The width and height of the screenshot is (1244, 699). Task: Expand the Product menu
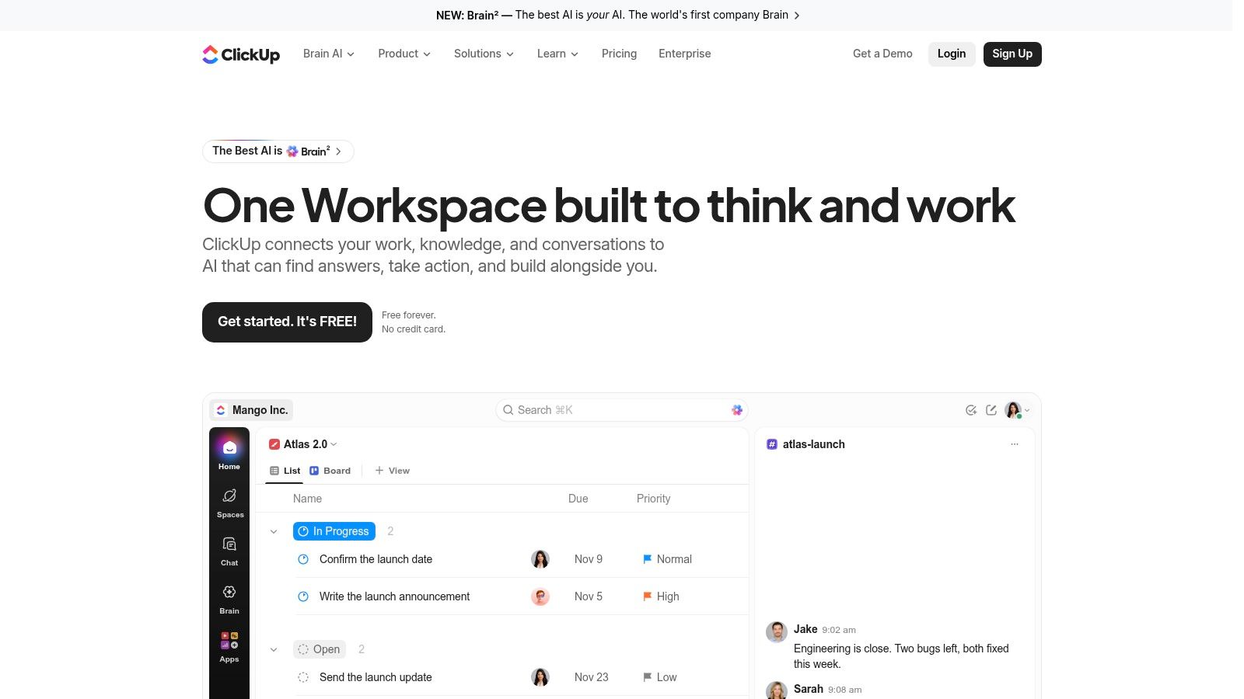(x=404, y=54)
